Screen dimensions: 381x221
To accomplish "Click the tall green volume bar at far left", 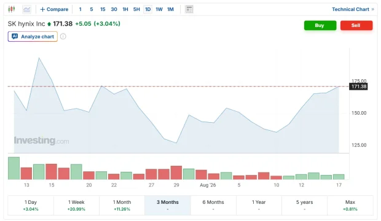I will coord(14,168).
